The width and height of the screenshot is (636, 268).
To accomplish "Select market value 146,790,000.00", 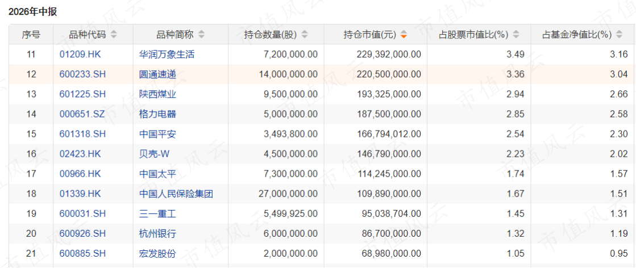I will tap(389, 154).
